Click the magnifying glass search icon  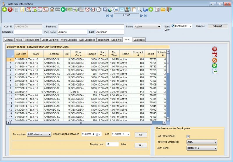click(140, 10)
